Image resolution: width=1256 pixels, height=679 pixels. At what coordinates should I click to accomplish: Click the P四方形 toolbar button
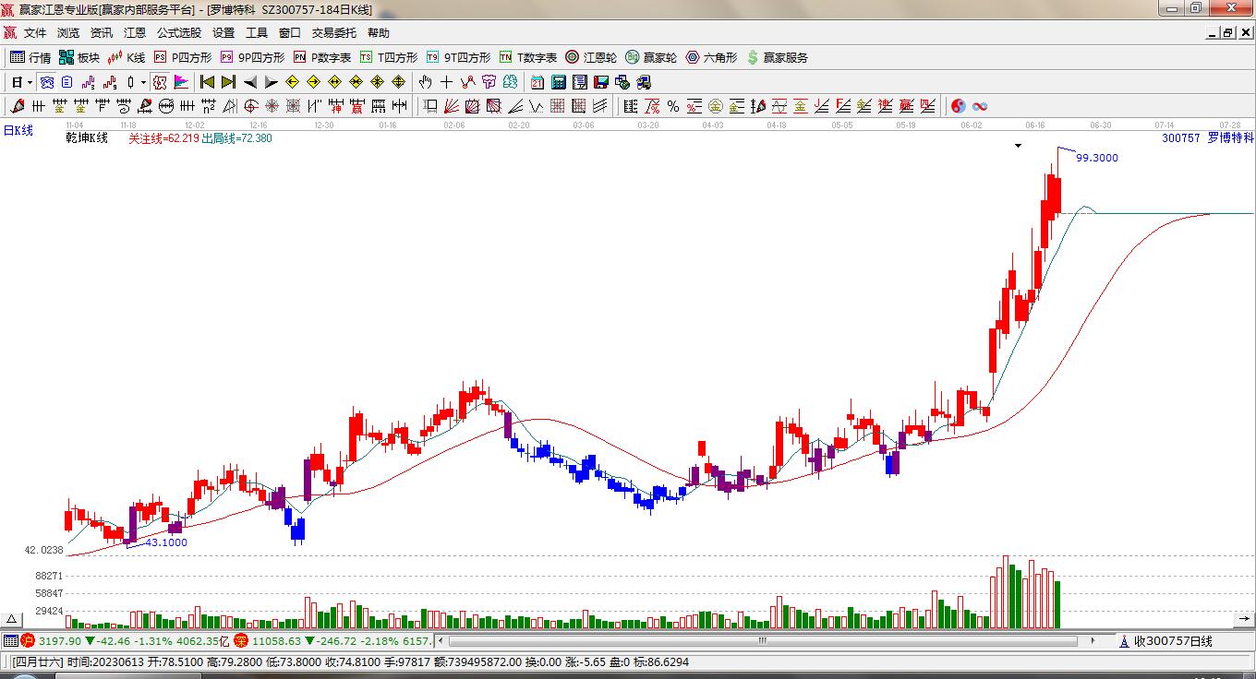pos(183,57)
